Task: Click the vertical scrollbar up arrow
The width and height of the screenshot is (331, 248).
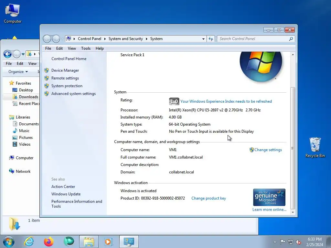Action: 293,55
